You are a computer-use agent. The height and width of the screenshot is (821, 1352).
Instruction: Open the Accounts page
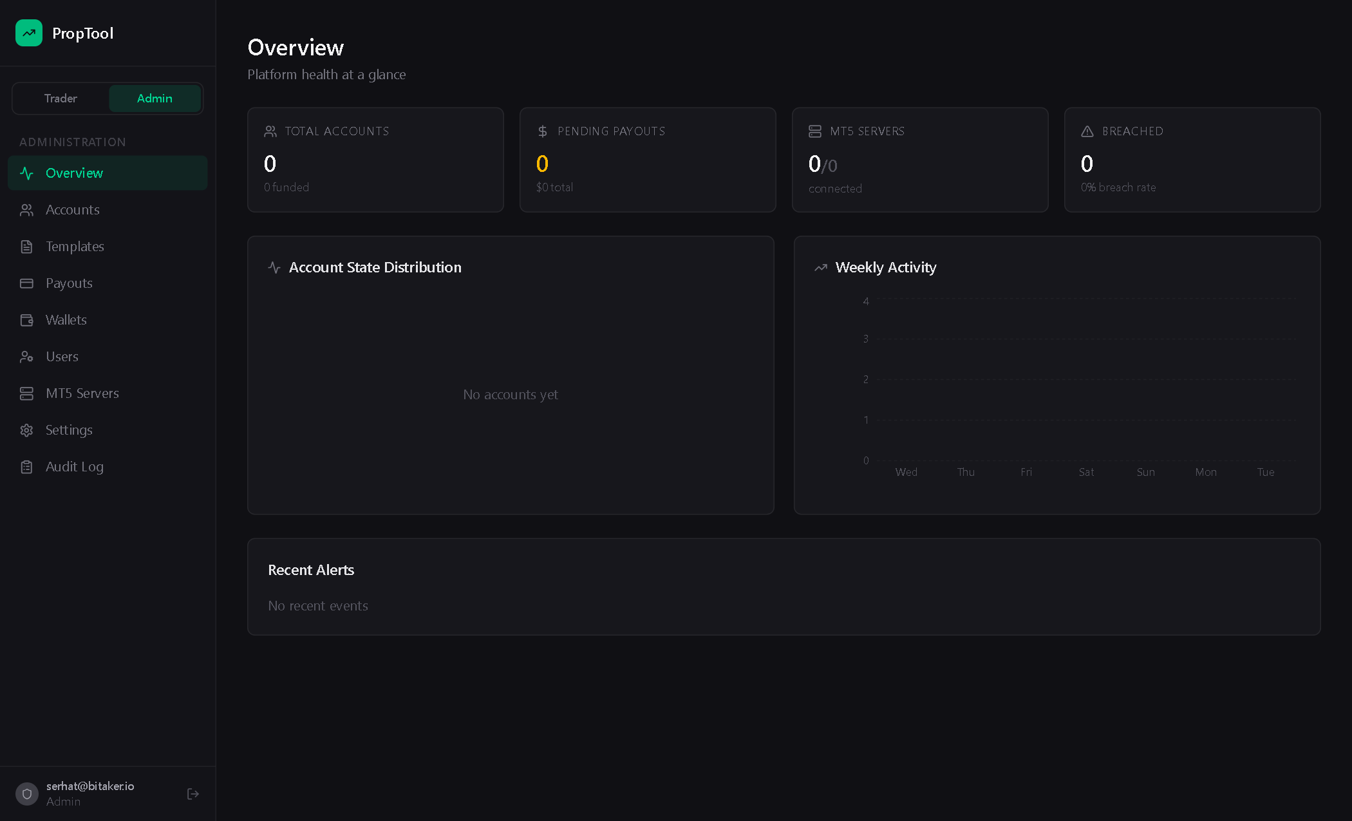tap(108, 210)
